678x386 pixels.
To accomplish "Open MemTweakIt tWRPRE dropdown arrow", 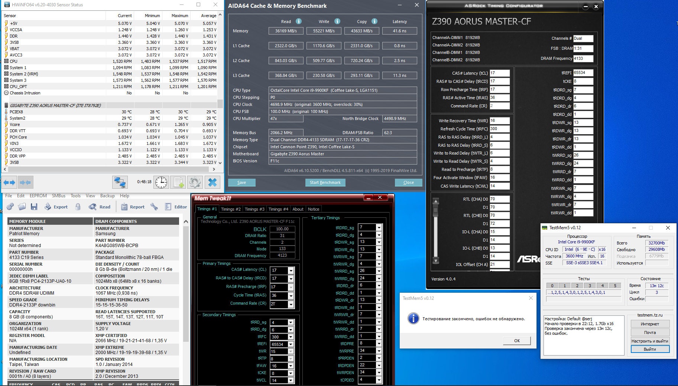I will point(379,351).
